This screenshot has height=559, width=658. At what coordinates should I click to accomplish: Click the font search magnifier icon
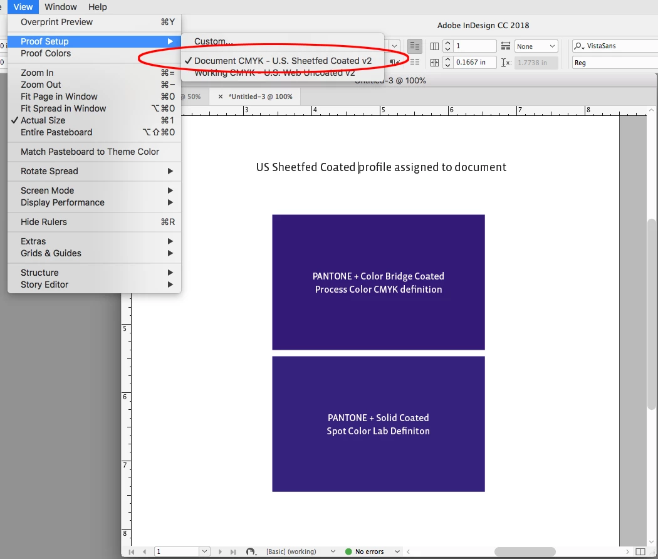coord(579,46)
